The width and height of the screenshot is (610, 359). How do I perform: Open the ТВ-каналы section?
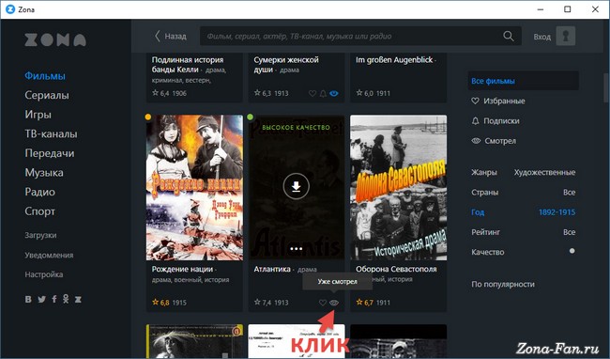coord(51,134)
